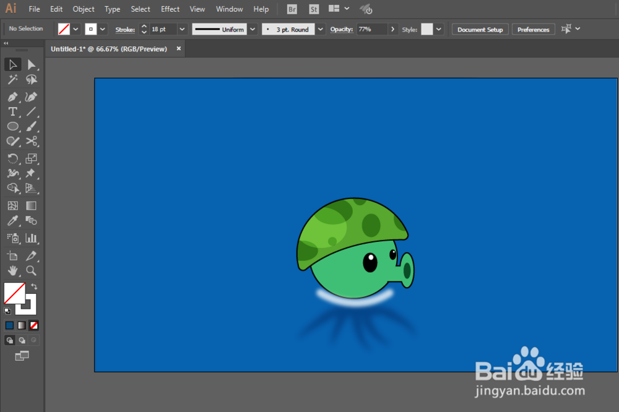Click the GPU performance rocket icon
The width and height of the screenshot is (619, 412).
(x=366, y=9)
